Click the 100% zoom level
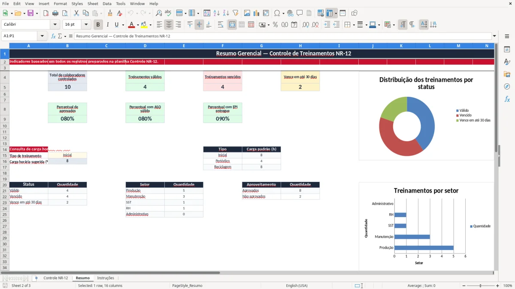515x289 pixels. tap(508, 286)
